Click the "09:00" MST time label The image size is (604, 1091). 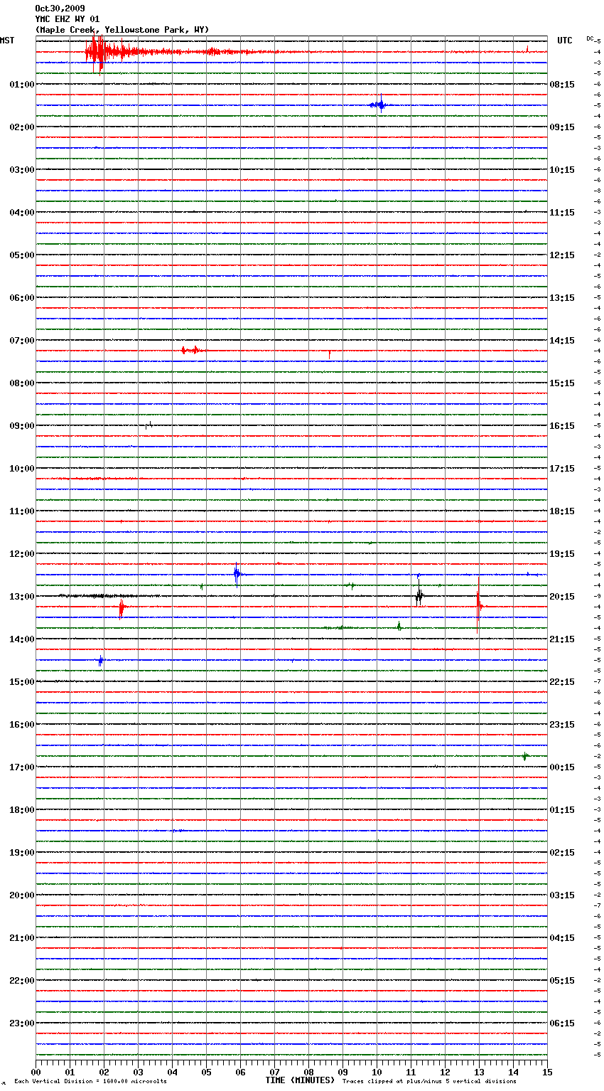pos(22,426)
